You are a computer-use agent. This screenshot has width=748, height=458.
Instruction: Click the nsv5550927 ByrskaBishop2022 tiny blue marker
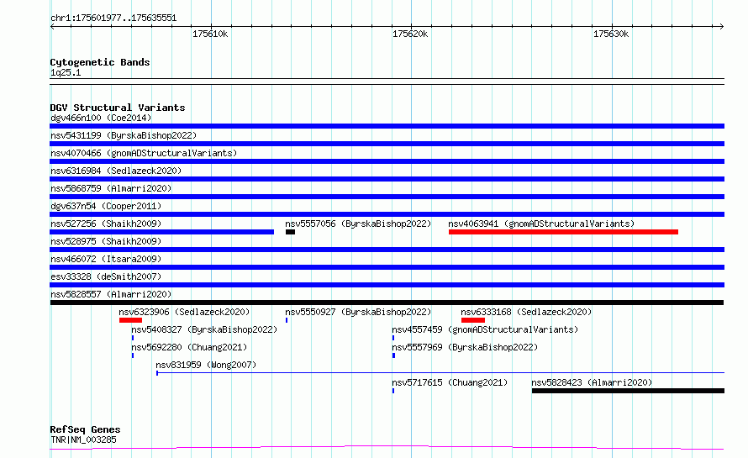[x=287, y=320]
